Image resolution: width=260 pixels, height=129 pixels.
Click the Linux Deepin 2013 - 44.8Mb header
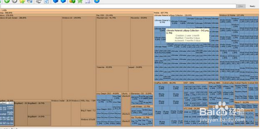109,94
